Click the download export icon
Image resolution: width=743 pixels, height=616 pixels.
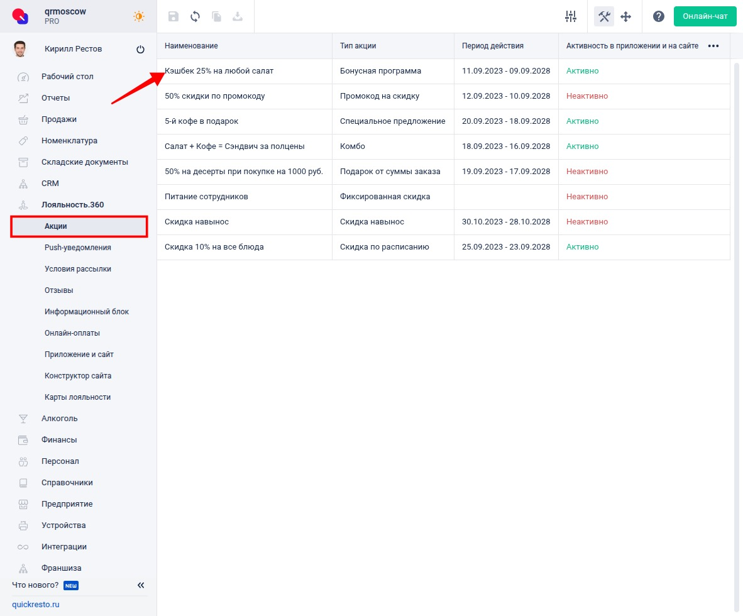238,16
